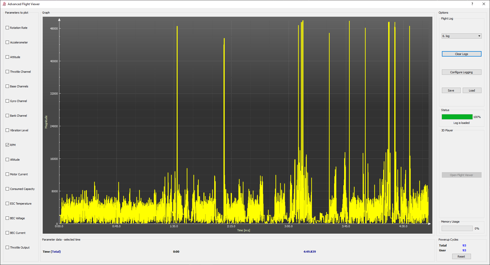Viewport: 490px width, 265px height.
Task: Click the app logo in title bar
Action: click(x=4, y=4)
